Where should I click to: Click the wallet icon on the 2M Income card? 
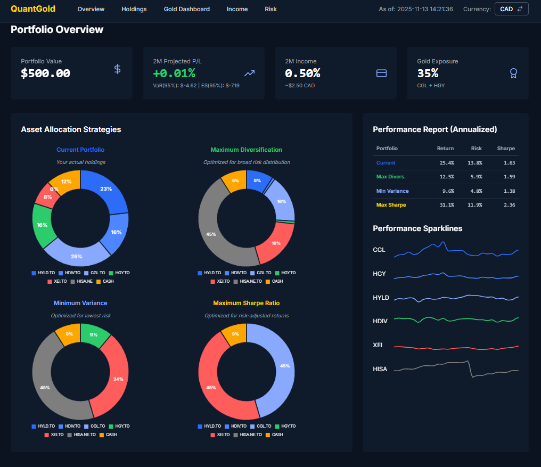click(381, 73)
